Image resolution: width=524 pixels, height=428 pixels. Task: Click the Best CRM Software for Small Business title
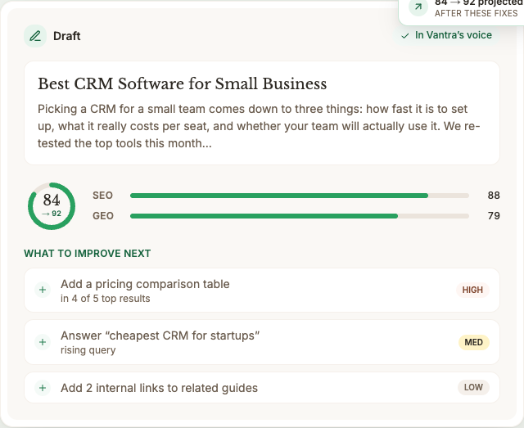(x=182, y=83)
